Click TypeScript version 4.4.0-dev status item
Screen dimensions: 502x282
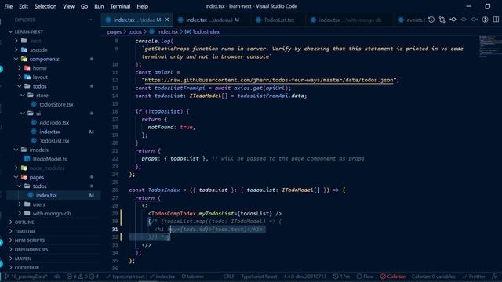(304, 277)
